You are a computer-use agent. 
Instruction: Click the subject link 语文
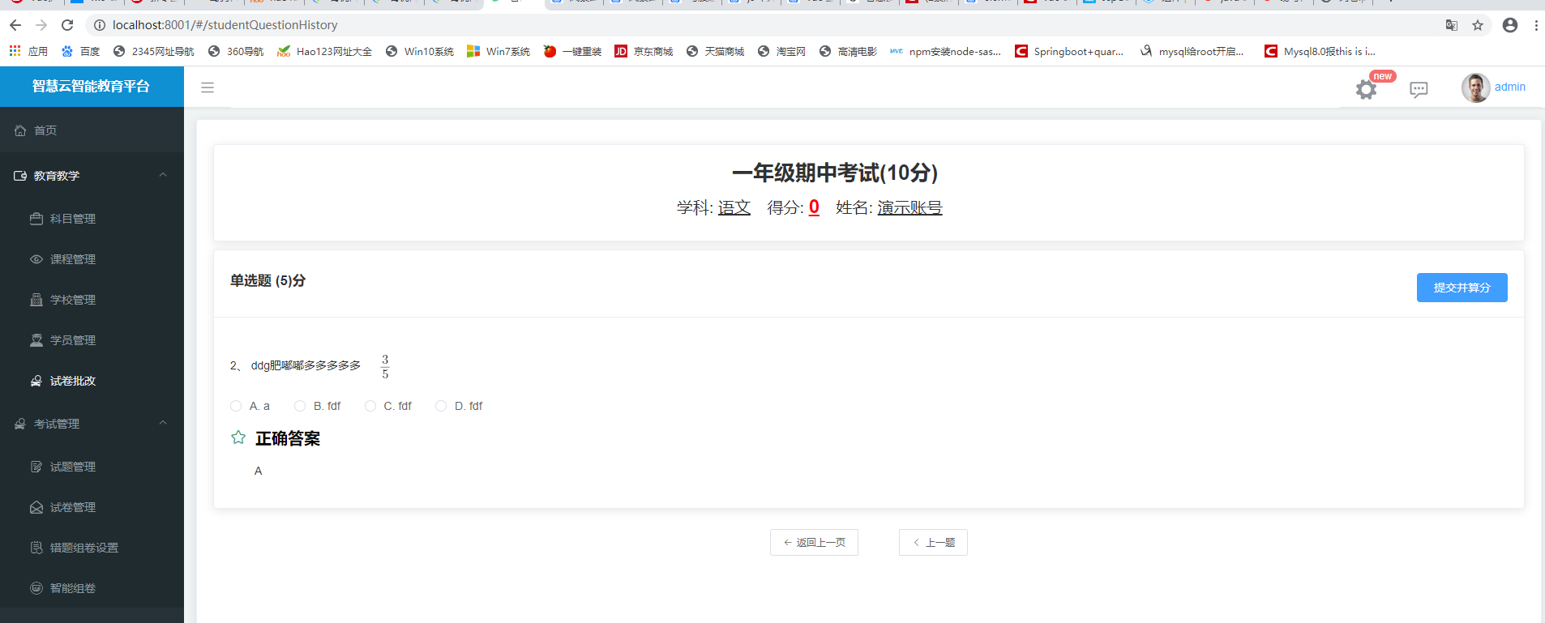tap(734, 207)
